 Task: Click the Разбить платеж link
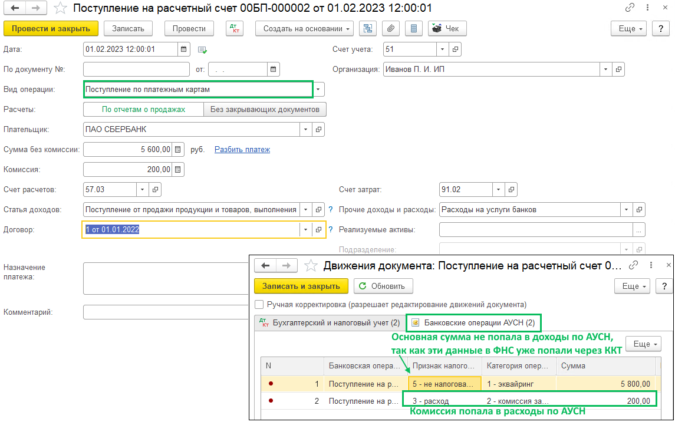tap(242, 149)
